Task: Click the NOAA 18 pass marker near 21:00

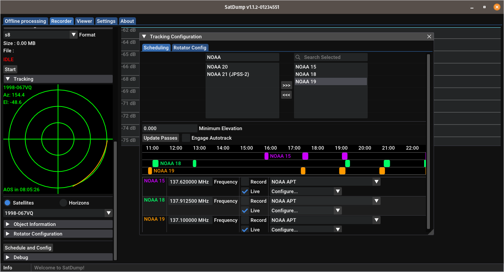Action: (387, 163)
